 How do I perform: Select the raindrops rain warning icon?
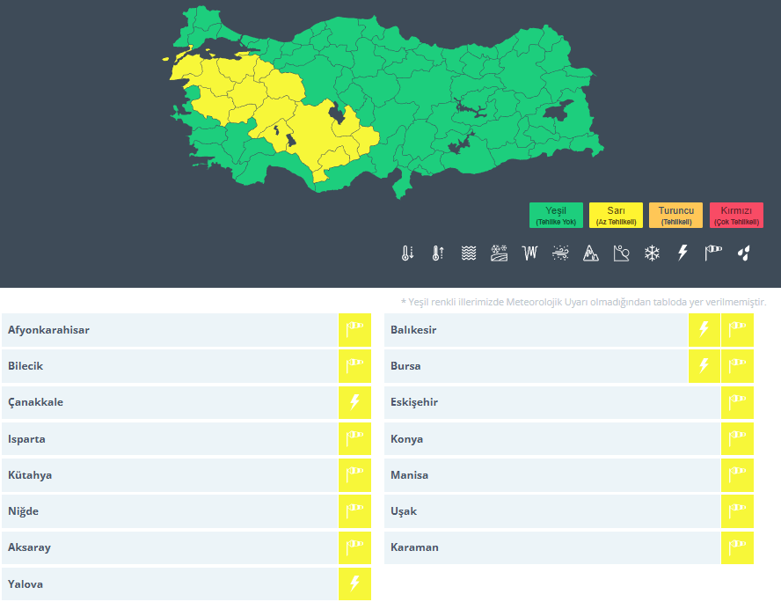click(744, 253)
